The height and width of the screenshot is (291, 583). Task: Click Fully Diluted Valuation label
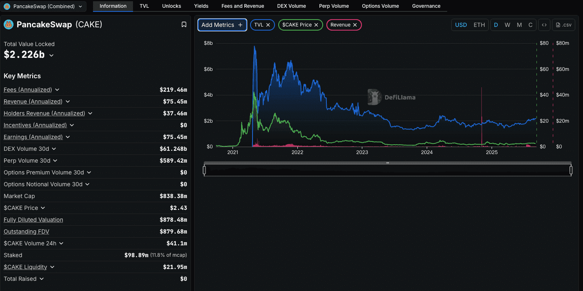pos(33,220)
